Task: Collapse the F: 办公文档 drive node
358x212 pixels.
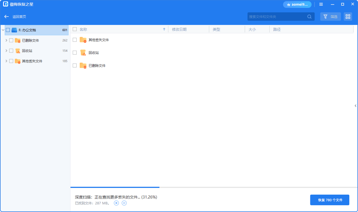Action: point(3,30)
